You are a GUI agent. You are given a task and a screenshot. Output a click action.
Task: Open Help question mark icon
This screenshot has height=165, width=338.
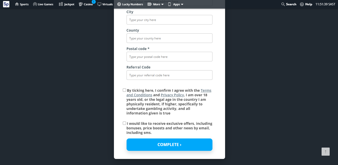click(x=302, y=4)
